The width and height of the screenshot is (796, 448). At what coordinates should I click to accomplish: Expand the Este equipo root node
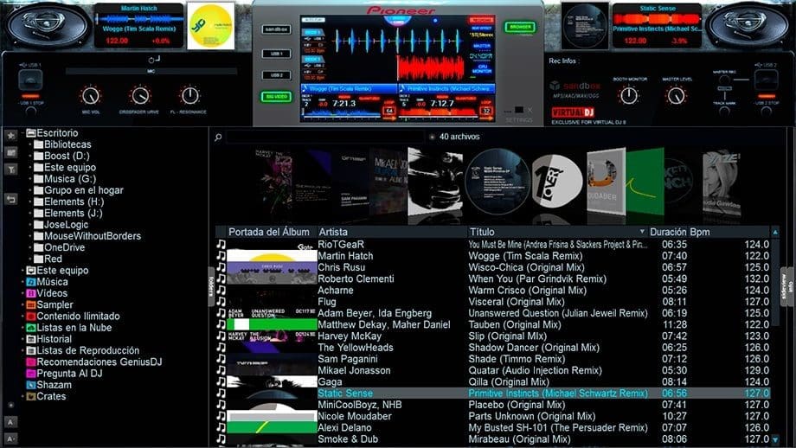click(22, 271)
